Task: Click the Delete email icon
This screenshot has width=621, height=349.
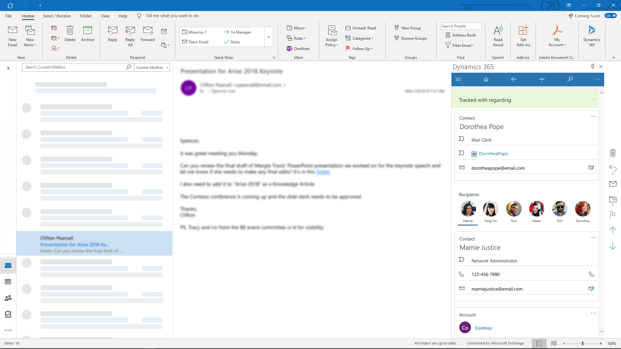Action: point(70,34)
